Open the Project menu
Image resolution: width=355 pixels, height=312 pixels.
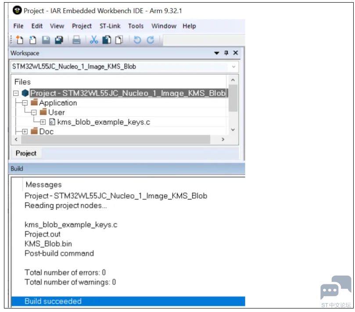pyautogui.click(x=82, y=26)
